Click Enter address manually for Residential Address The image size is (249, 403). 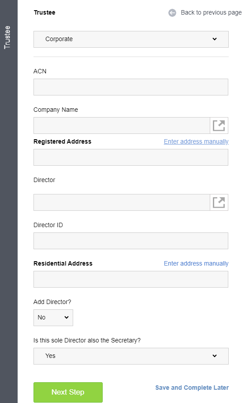click(x=196, y=263)
